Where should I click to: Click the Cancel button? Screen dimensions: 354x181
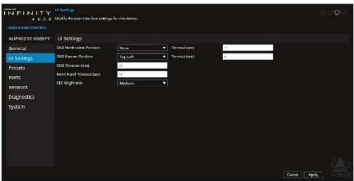pos(292,175)
